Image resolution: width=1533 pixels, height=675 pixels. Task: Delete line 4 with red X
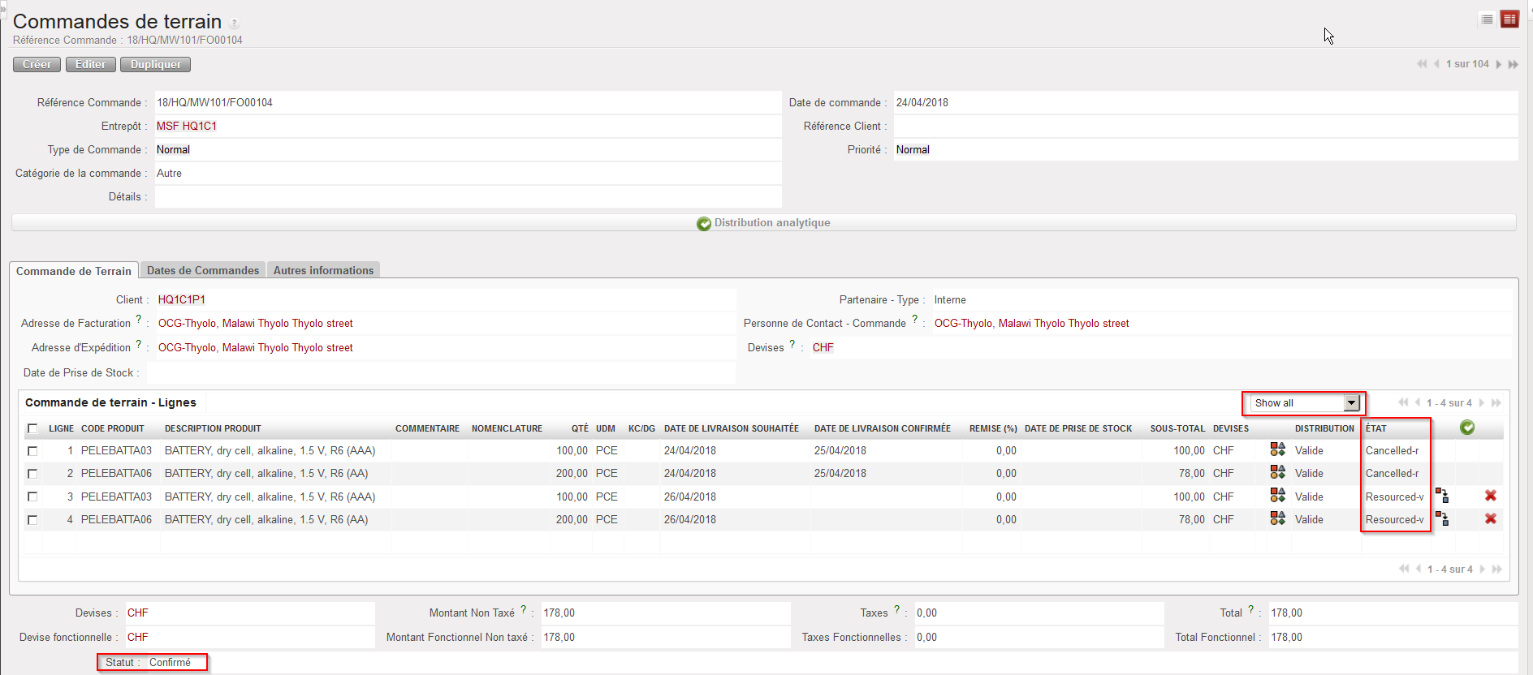[1491, 518]
